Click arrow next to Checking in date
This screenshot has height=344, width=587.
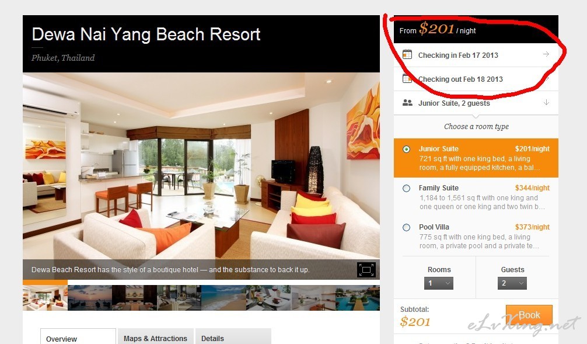pos(546,54)
